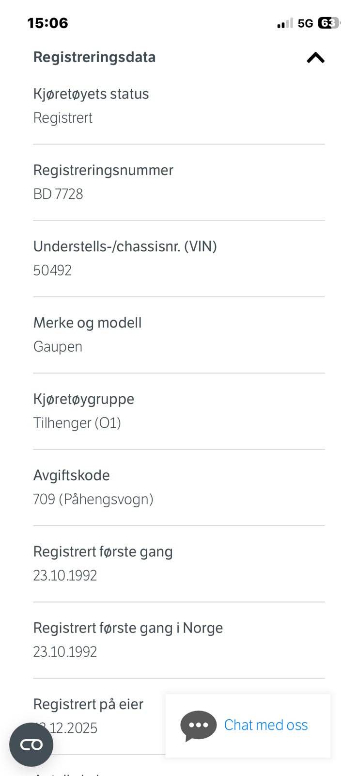Image resolution: width=358 pixels, height=776 pixels.
Task: Tap the 5G network indicator
Action: pos(305,23)
